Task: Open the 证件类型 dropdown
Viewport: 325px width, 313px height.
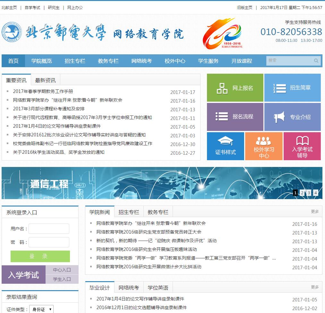Action: (41, 309)
